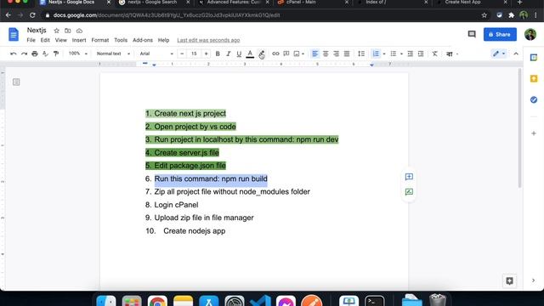
Task: Select the Paint format tool
Action: (x=56, y=54)
